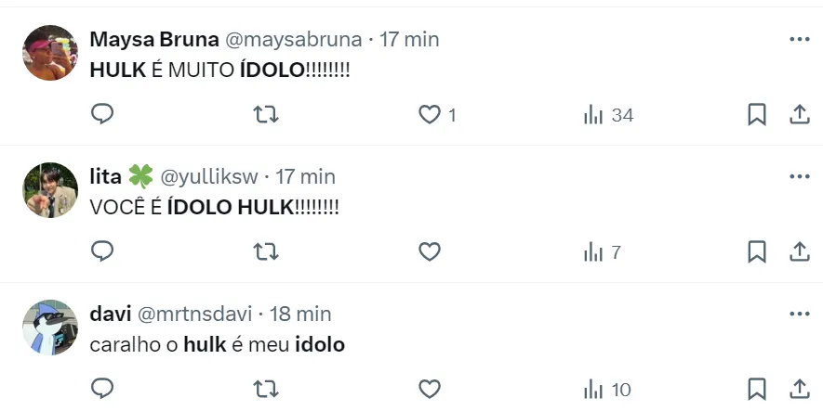
Task: Repost lita's ÍDOLO HULK tweet
Action: (x=266, y=251)
